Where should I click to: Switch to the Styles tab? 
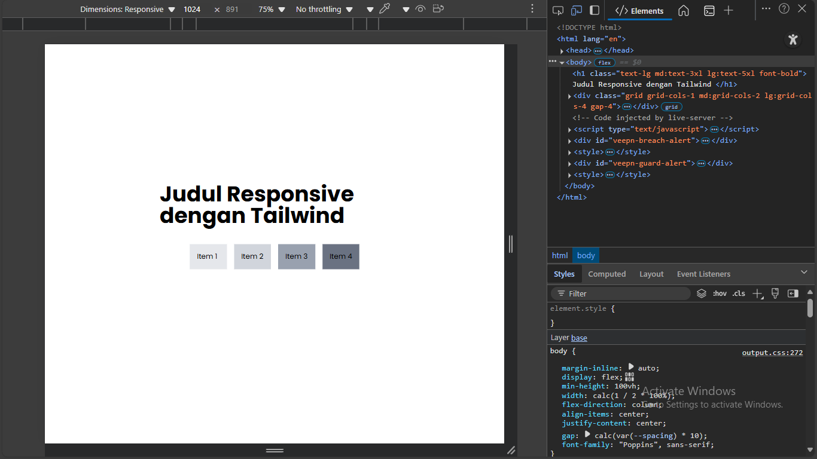[564, 274]
